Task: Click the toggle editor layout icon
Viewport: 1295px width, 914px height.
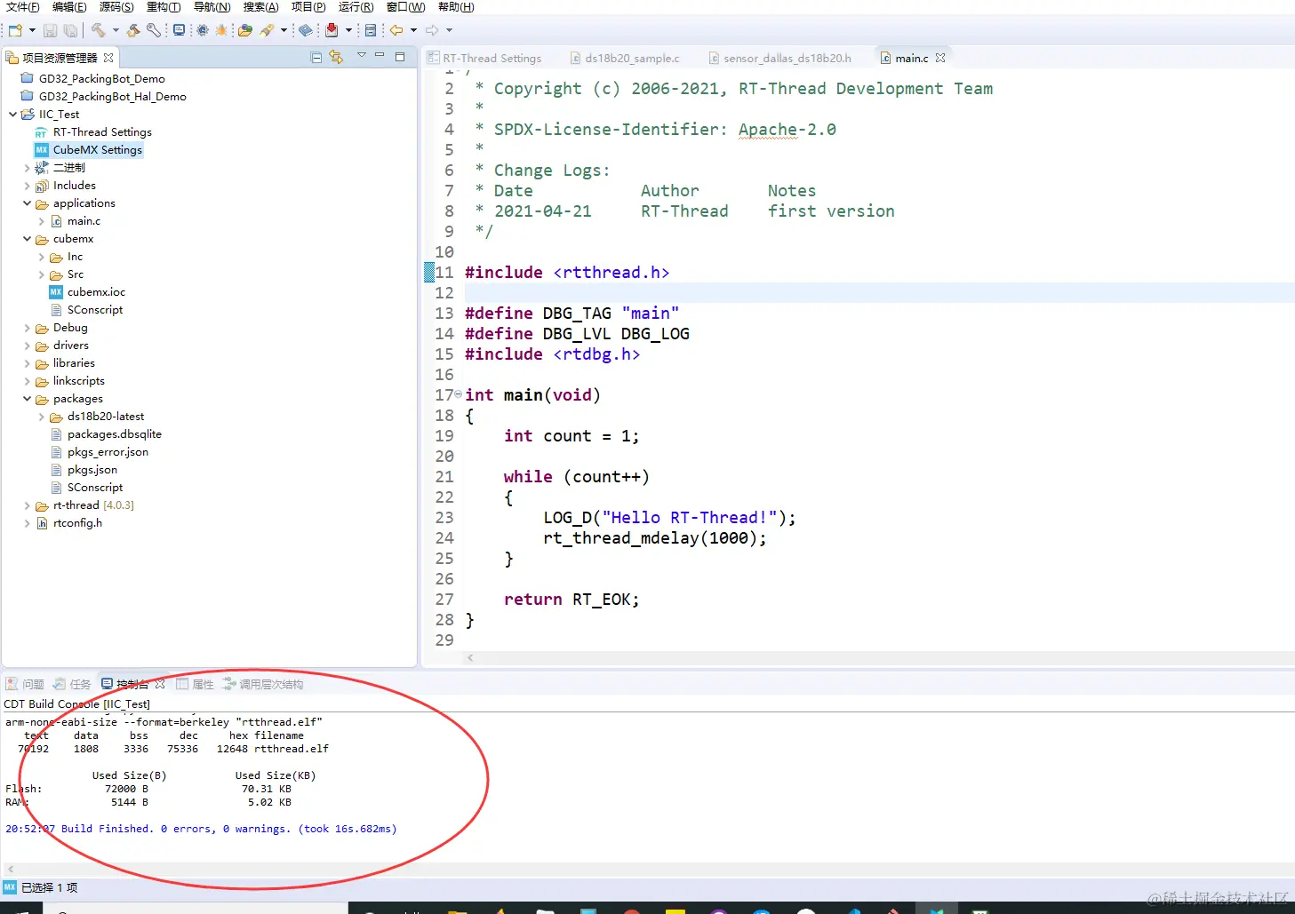Action: 371,30
